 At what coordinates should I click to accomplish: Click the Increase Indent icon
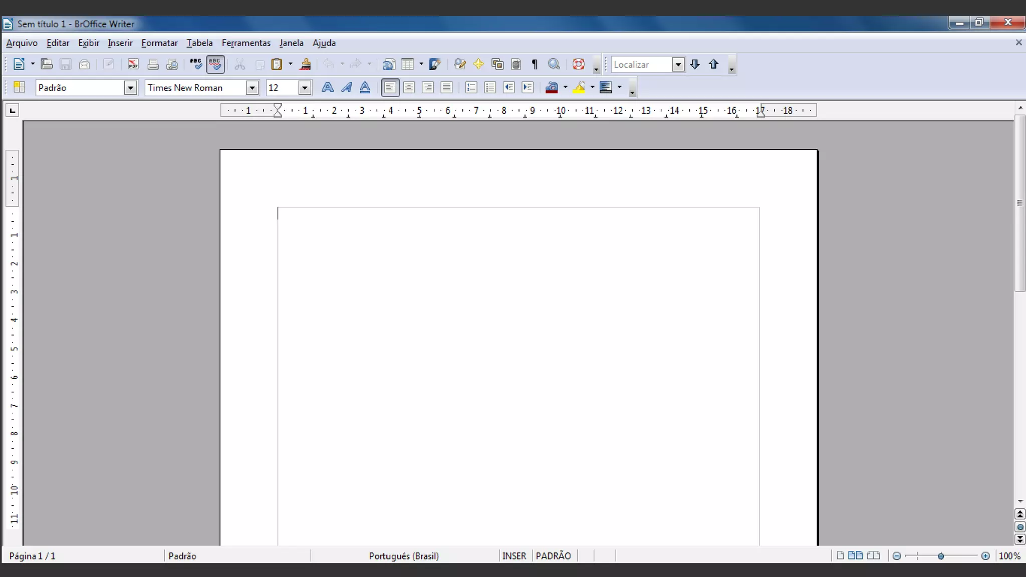pyautogui.click(x=528, y=87)
